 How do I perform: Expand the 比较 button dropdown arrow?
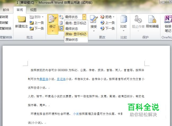pyautogui.click(x=124, y=31)
